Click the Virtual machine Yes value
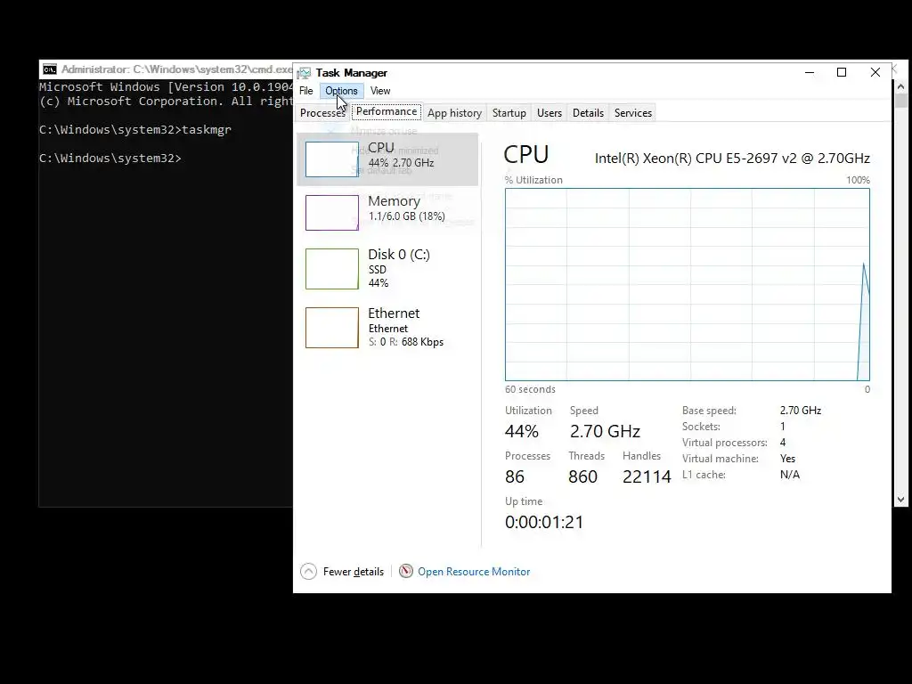The width and height of the screenshot is (912, 684). pyautogui.click(x=787, y=459)
